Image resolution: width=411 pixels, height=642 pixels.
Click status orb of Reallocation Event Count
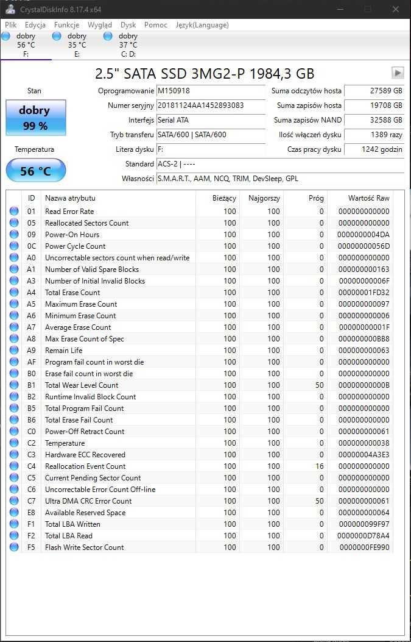pos(14,466)
